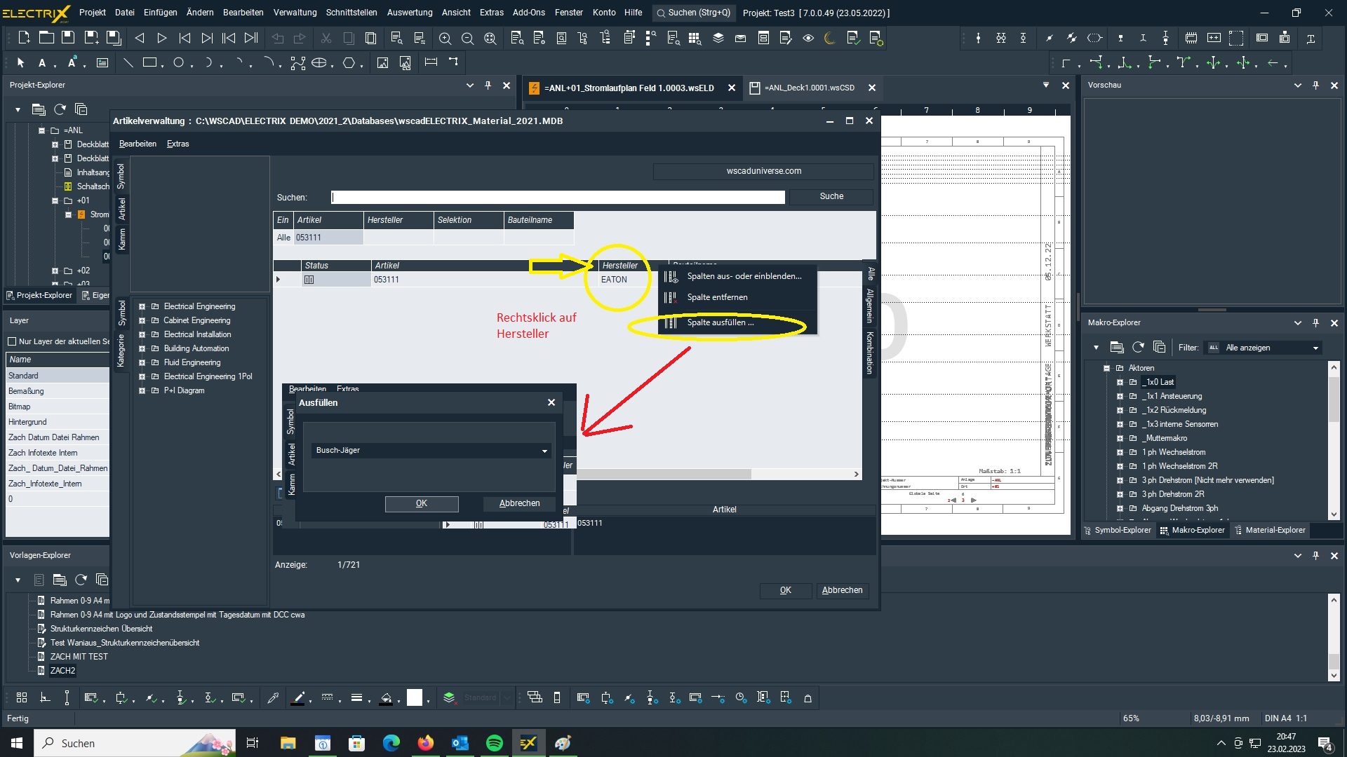
Task: Select the pointer selection tool
Action: [x=20, y=62]
